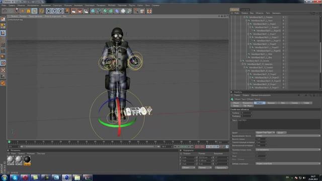
Task: Toggle the X axis lock
Action: click(x=48, y=11)
